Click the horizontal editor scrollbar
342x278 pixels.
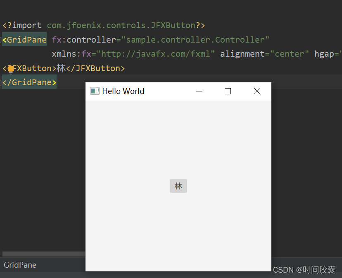[44, 254]
